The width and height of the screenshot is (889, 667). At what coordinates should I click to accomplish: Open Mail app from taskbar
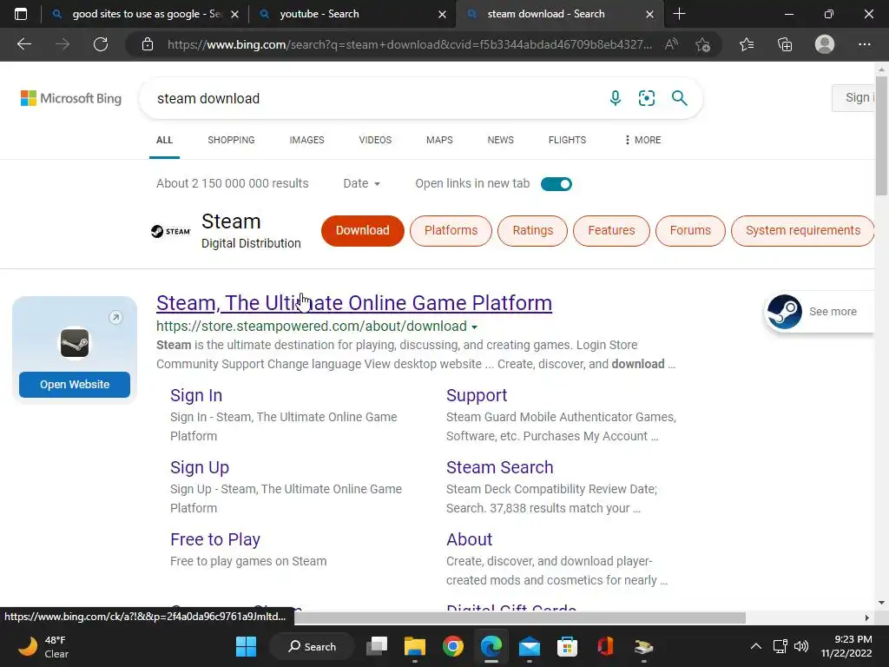click(529, 646)
